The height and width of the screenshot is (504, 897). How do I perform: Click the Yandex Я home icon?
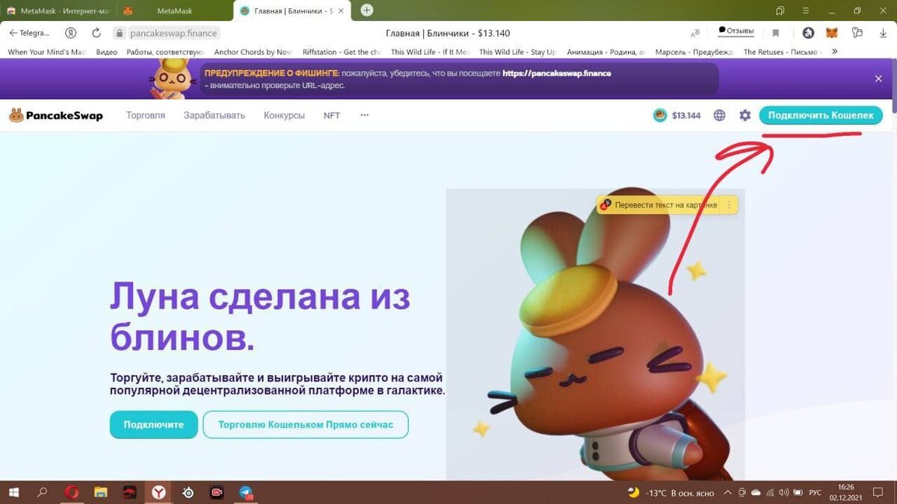click(71, 33)
